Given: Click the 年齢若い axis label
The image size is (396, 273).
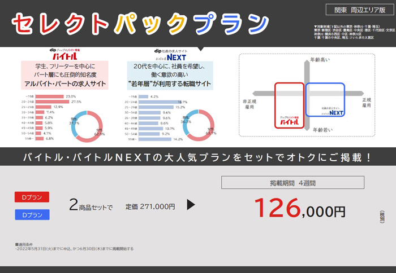Looking at the screenshot, I should pos(322,130).
